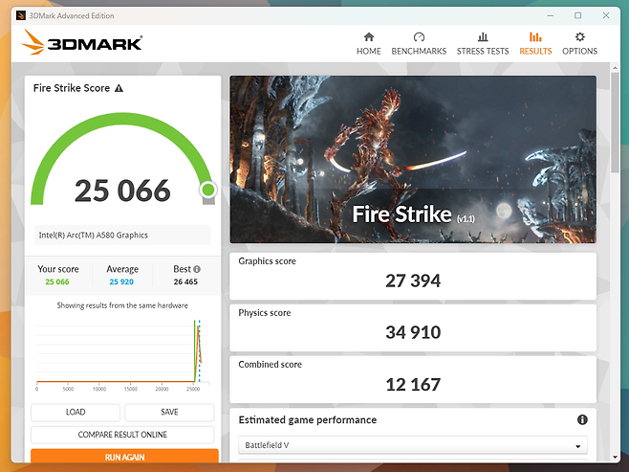Click the info icon next to Best
The height and width of the screenshot is (472, 629).
point(197,269)
